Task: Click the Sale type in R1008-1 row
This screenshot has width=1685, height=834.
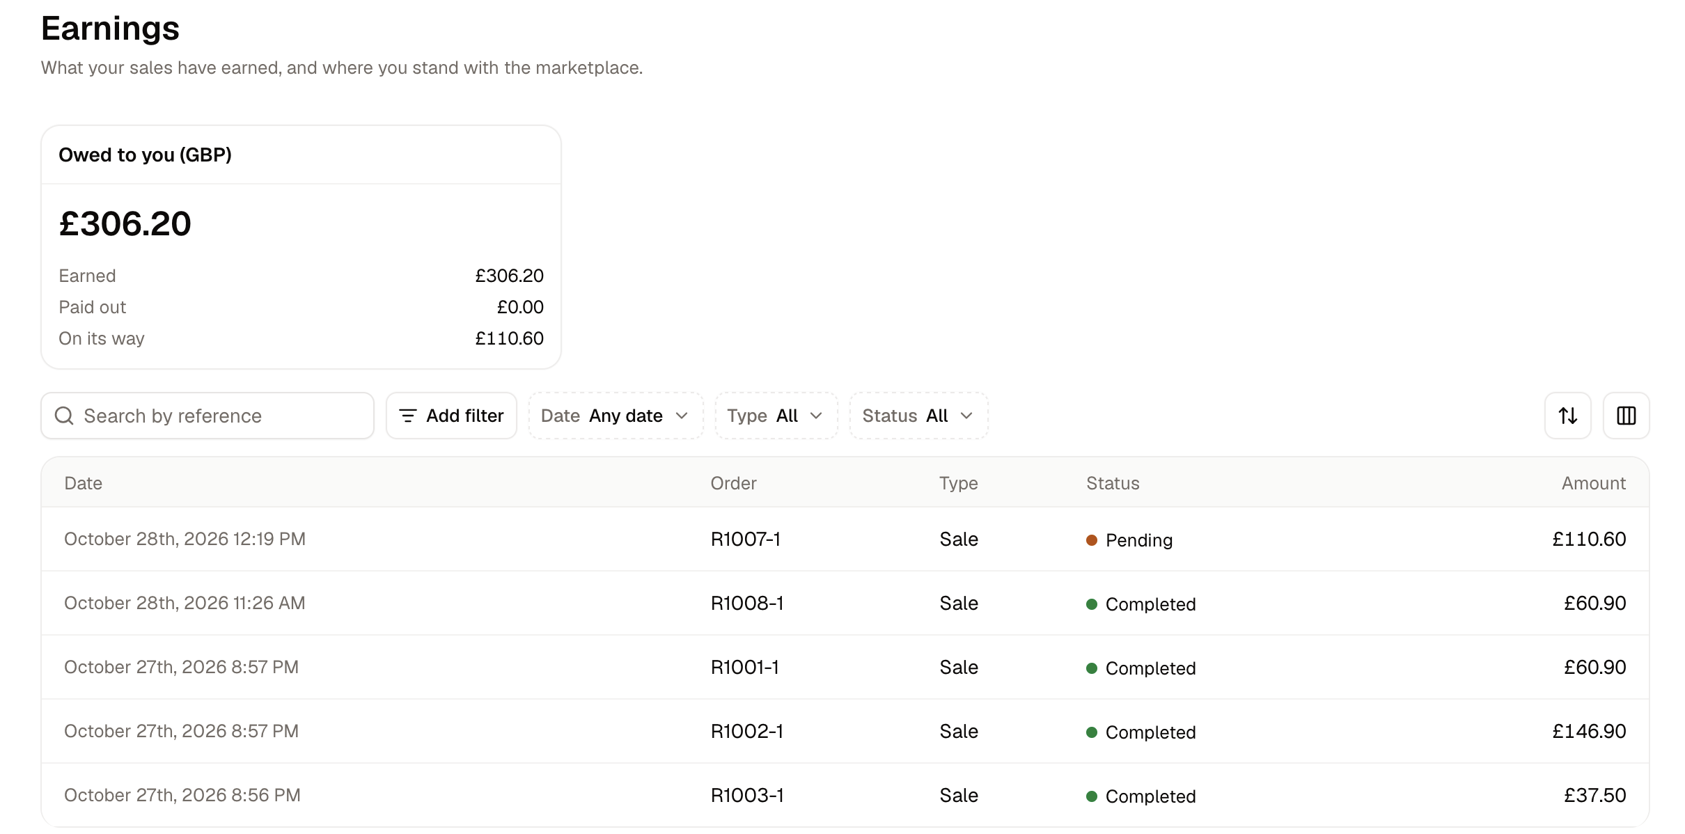Action: (x=958, y=603)
